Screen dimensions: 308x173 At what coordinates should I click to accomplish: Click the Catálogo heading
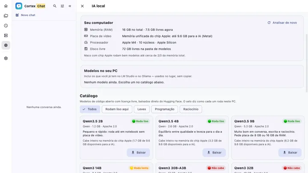click(89, 96)
